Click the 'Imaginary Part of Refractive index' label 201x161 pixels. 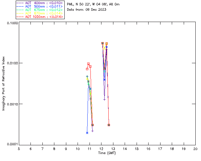click(3, 83)
